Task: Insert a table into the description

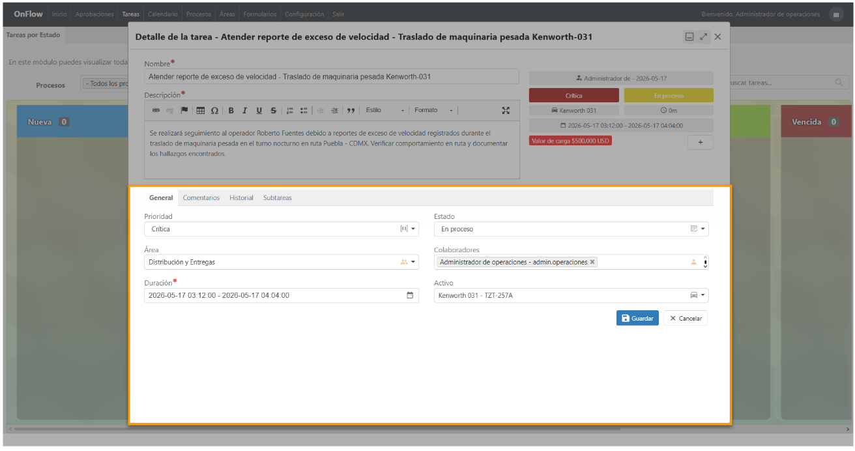Action: pyautogui.click(x=201, y=110)
